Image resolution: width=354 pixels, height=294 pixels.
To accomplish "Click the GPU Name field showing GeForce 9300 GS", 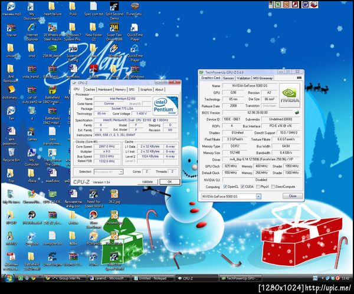I will click(250, 85).
